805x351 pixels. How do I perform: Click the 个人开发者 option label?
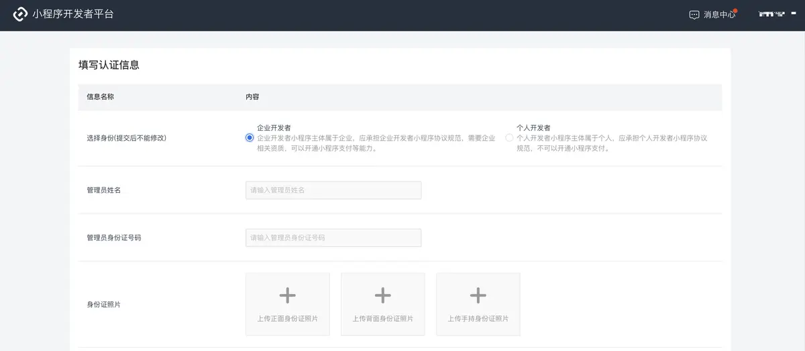tap(533, 127)
